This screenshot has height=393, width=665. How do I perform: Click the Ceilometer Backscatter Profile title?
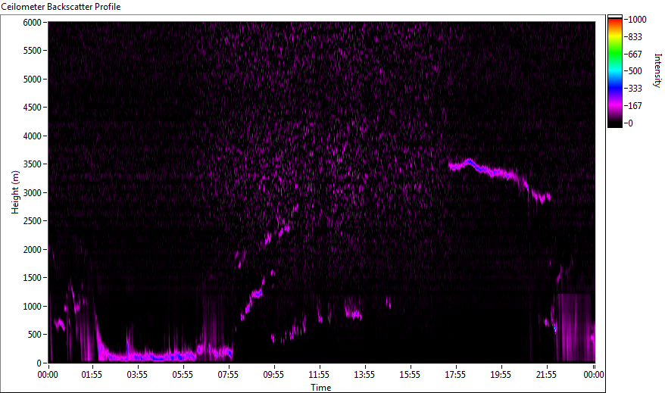click(61, 7)
